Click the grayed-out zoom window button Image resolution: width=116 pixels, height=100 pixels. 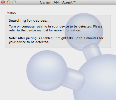(x=14, y=2)
